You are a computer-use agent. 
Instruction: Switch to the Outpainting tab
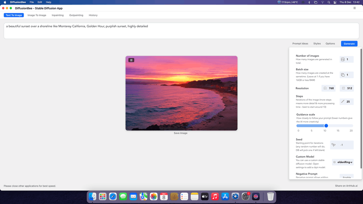(x=76, y=15)
